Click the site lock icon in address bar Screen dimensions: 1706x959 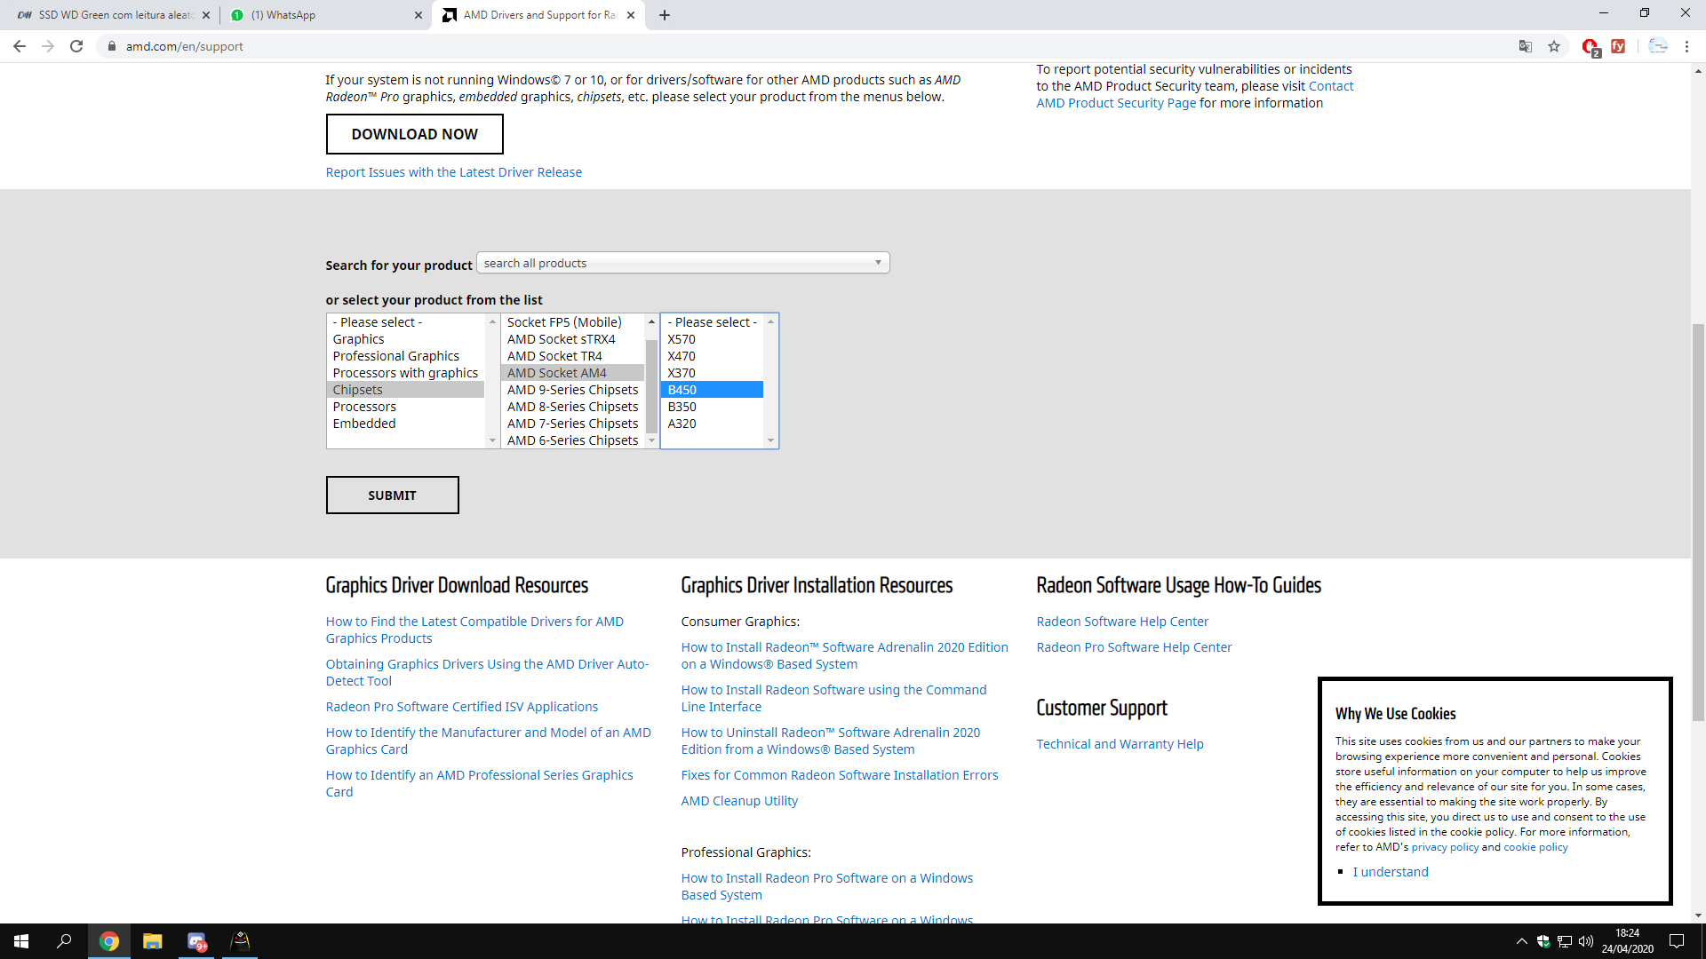(112, 46)
